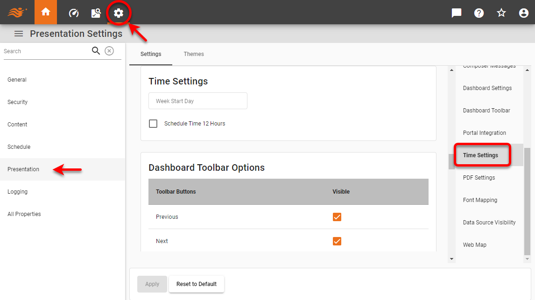Switch to the Themes tab
The height and width of the screenshot is (300, 535).
[x=194, y=54]
